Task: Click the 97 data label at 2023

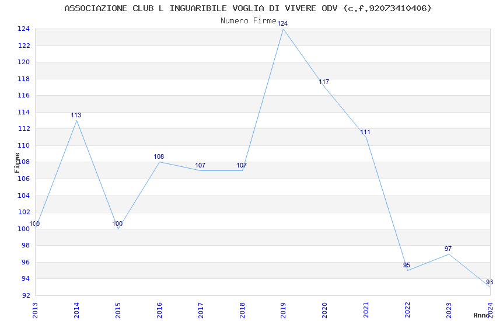Action: (448, 249)
